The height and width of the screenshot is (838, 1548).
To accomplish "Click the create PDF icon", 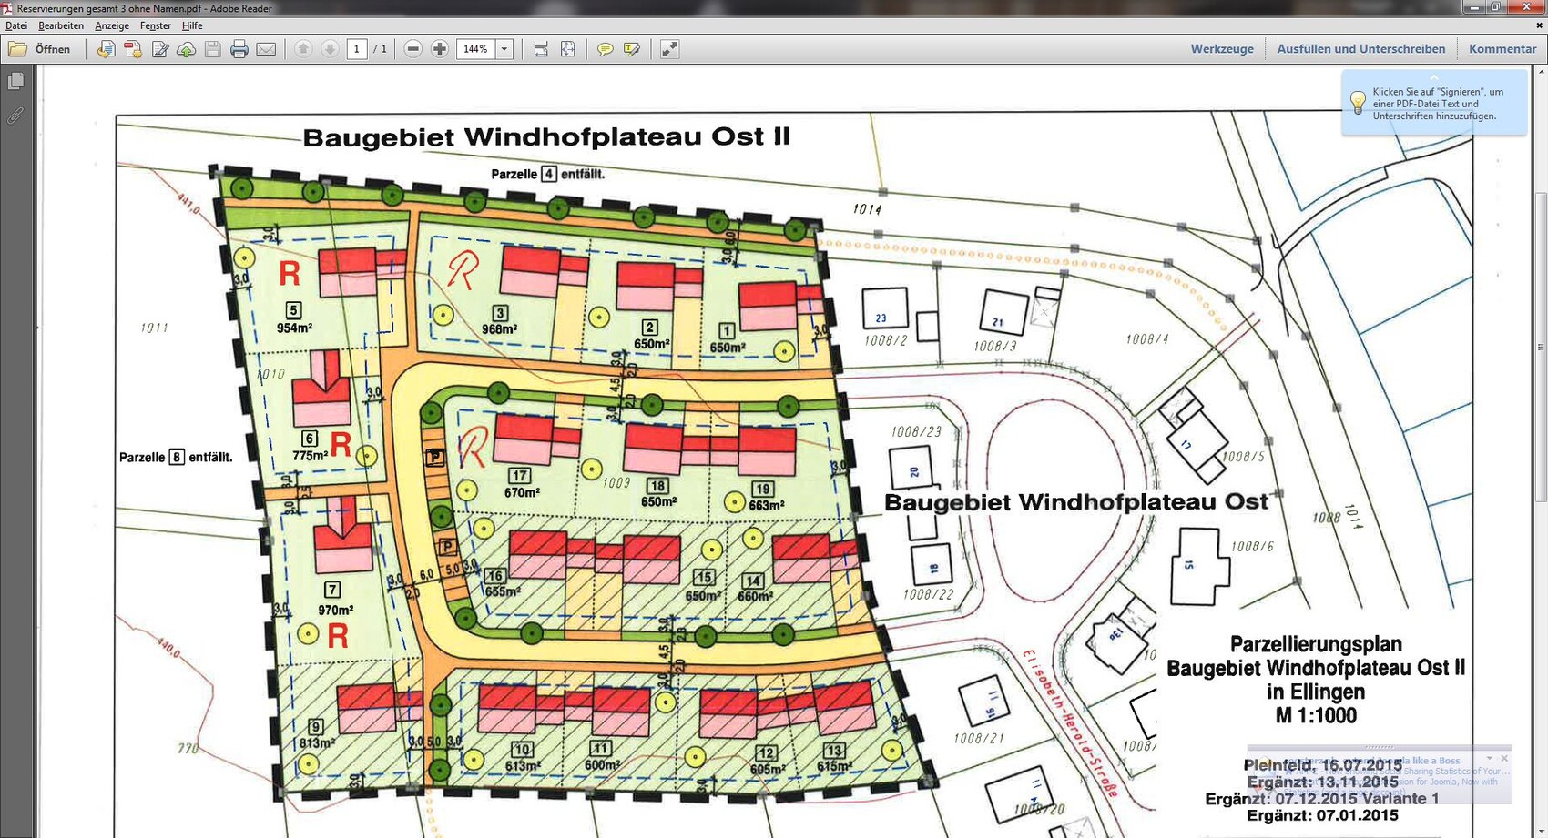I will [133, 49].
